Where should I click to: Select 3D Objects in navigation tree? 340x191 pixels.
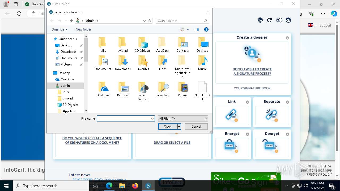tap(70, 105)
